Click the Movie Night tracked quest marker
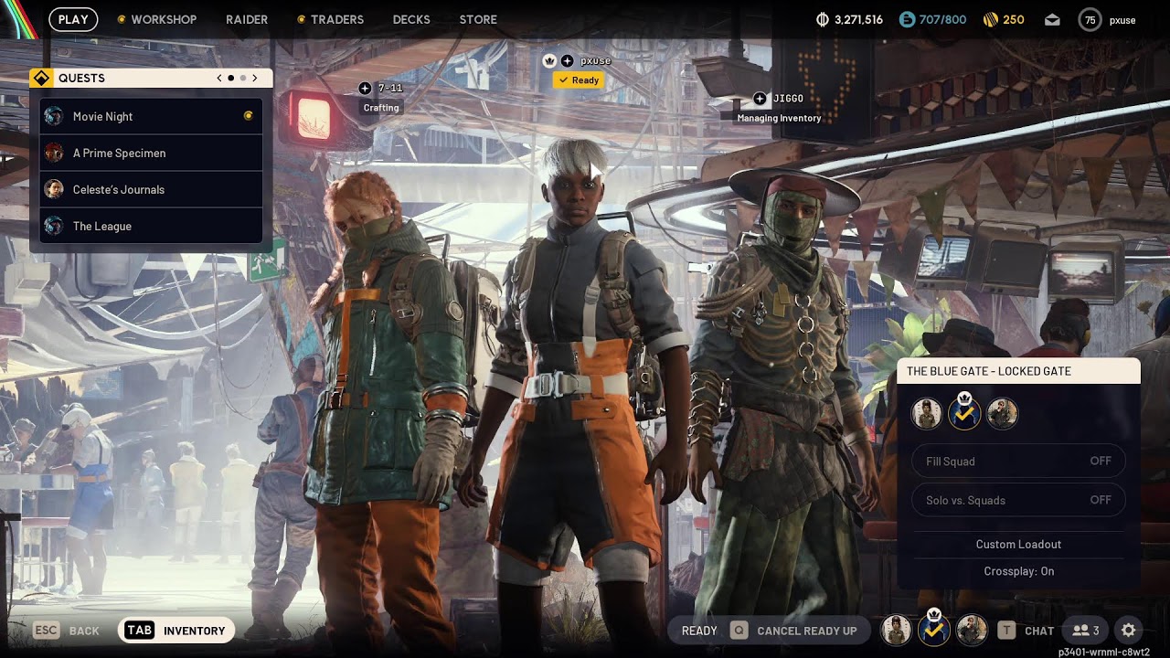Screen dimensions: 1170x658 pos(248,116)
